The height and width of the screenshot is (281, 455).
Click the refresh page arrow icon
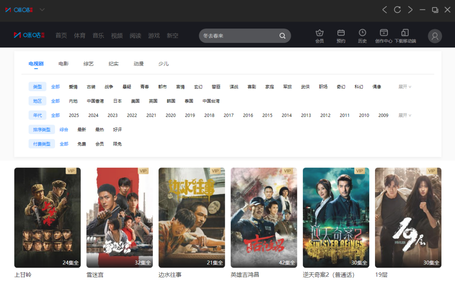[x=397, y=9]
